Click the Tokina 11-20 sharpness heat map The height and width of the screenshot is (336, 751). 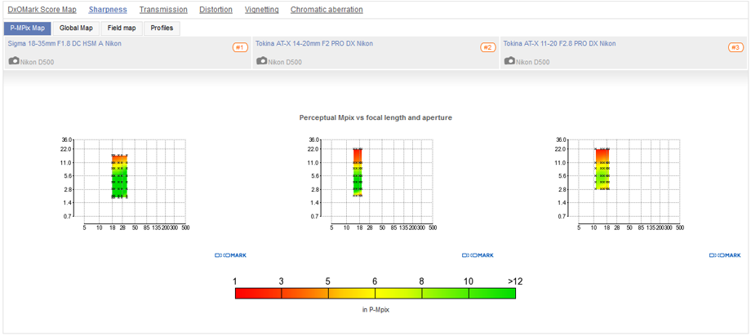pyautogui.click(x=602, y=169)
